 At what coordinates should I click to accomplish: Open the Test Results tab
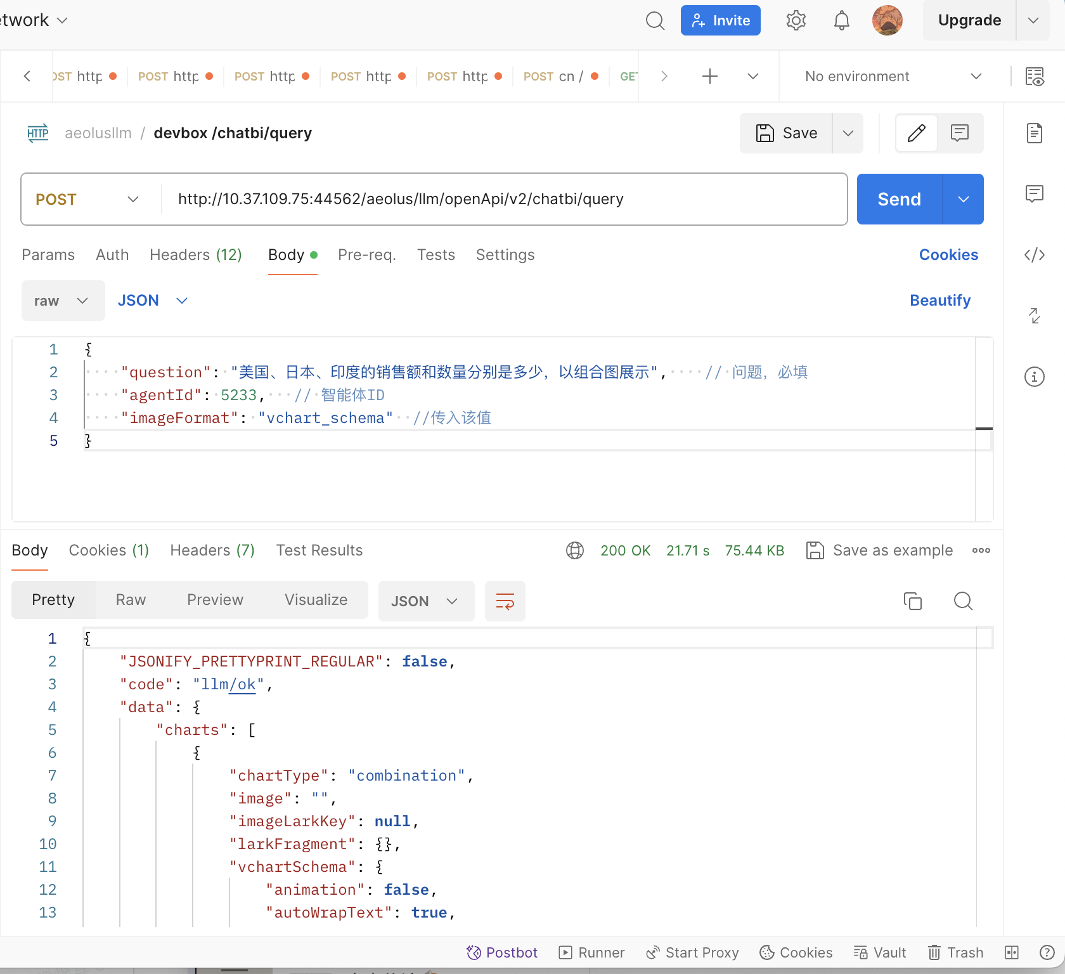[319, 550]
